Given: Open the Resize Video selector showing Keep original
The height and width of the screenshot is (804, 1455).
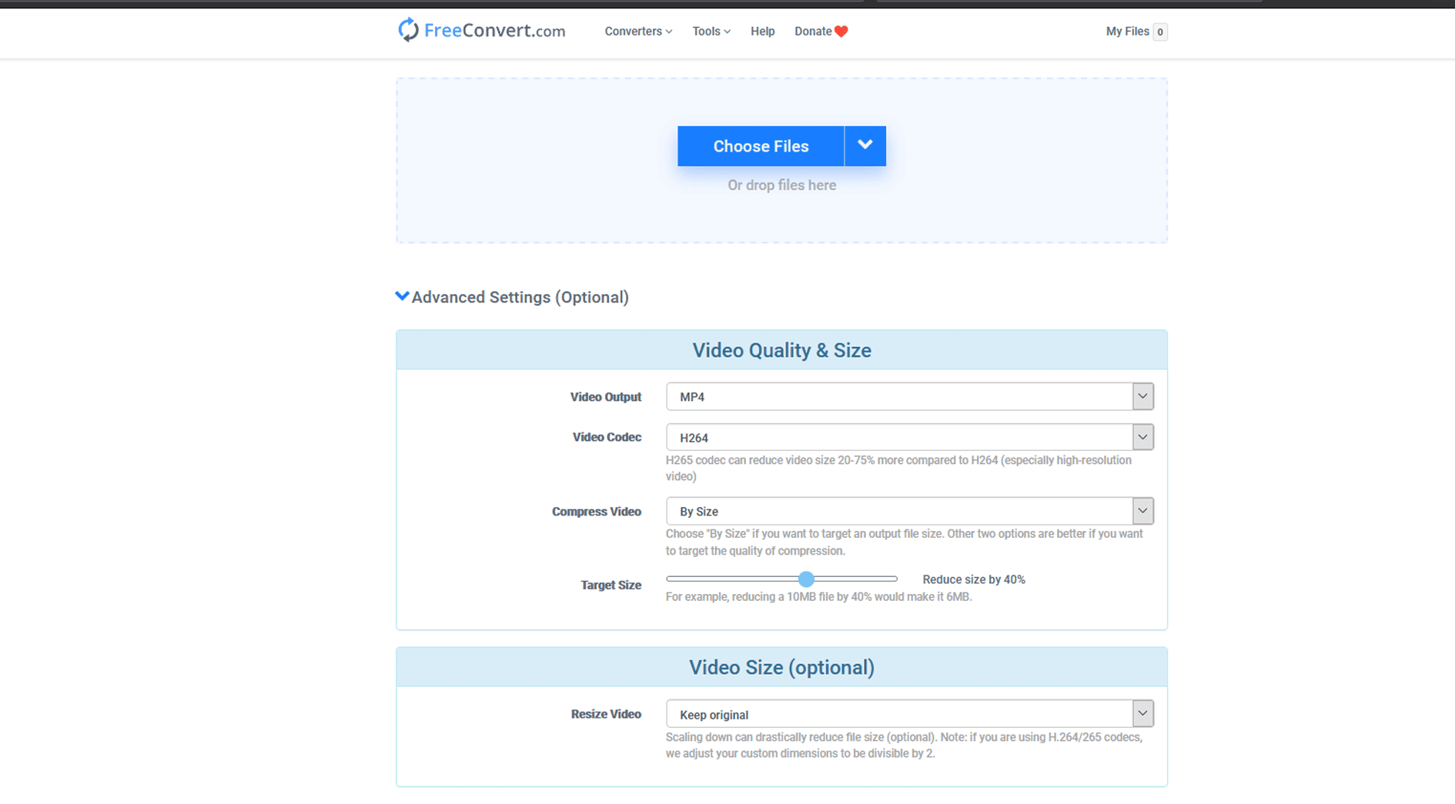Looking at the screenshot, I should pyautogui.click(x=885, y=713).
